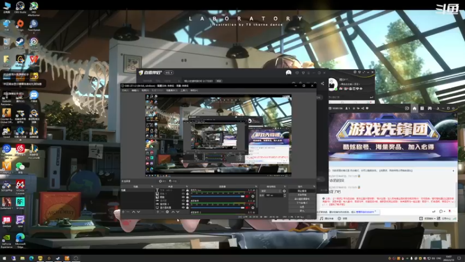The image size is (465, 262).
Task: Select the Battlefield 1 desktop icon
Action: (x=6, y=203)
